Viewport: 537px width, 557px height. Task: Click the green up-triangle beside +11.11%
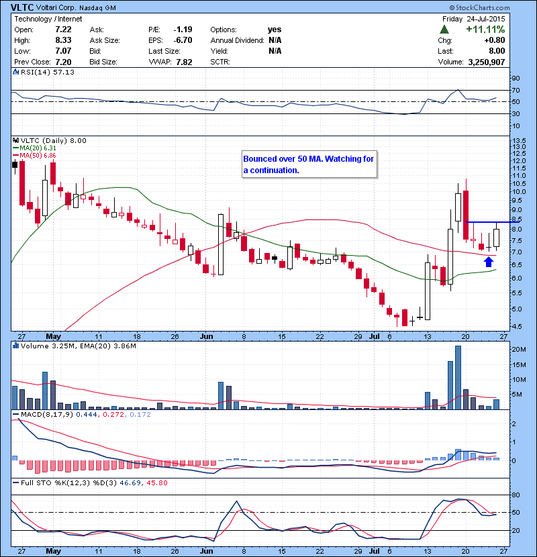tap(444, 30)
